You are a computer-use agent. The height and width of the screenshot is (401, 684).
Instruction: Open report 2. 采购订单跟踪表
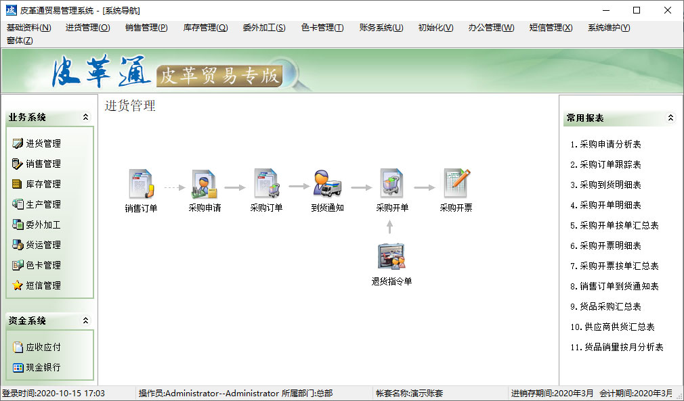605,164
